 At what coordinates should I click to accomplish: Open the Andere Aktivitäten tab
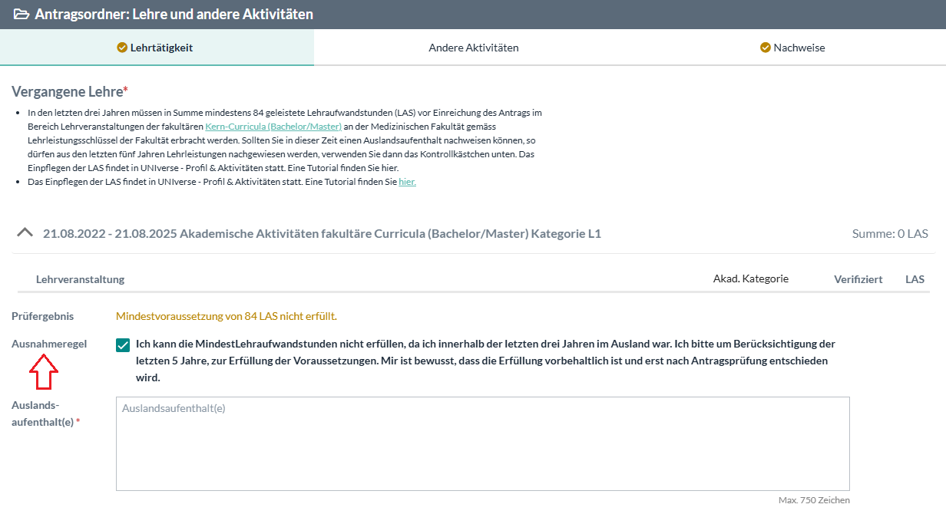coord(473,48)
